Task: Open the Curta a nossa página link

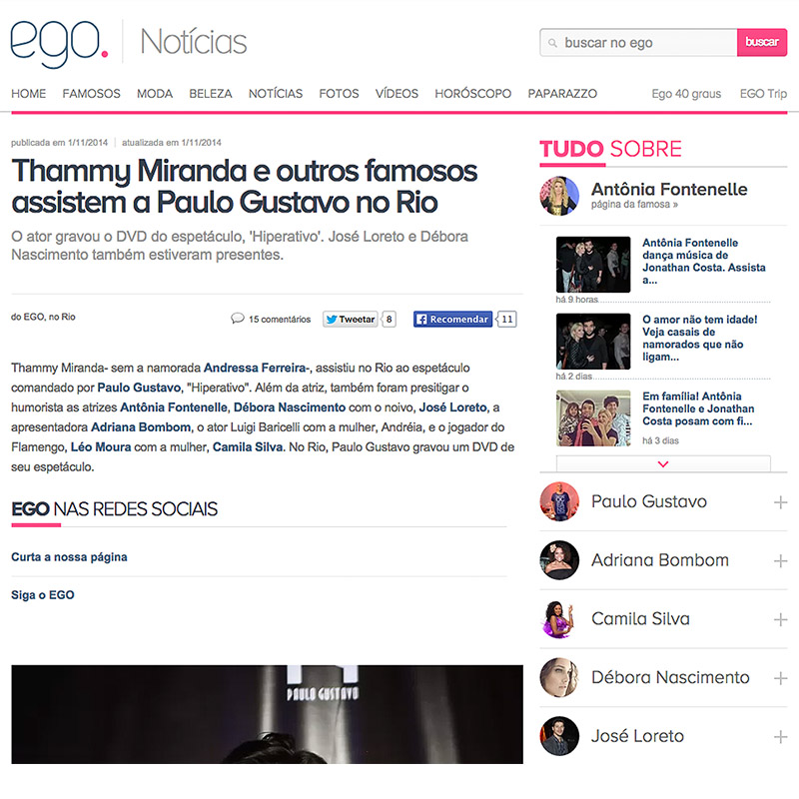Action: [x=69, y=557]
